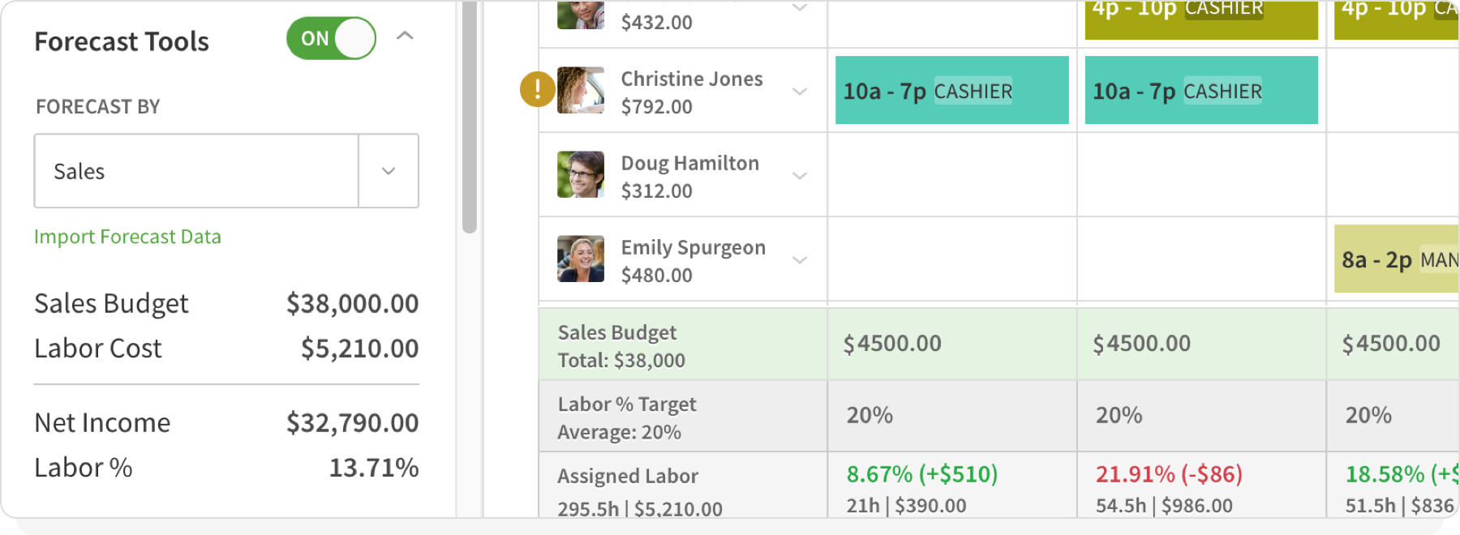Select the 4p - 10p Cashier shift

pyautogui.click(x=1200, y=19)
